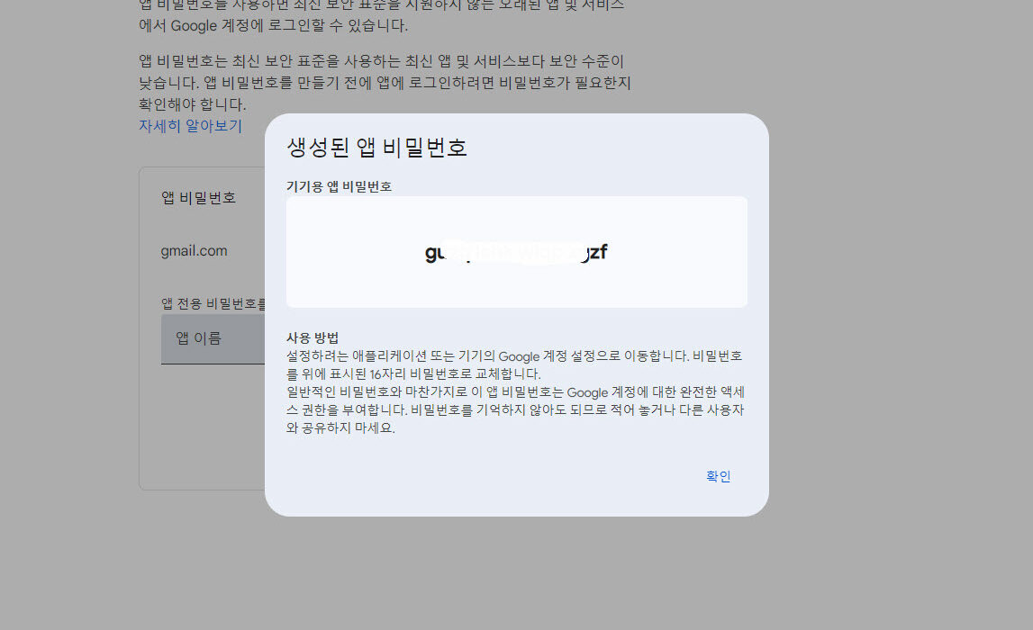This screenshot has height=630, width=1033.
Task: Open the 자세히 알아보기 link
Action: (x=190, y=126)
